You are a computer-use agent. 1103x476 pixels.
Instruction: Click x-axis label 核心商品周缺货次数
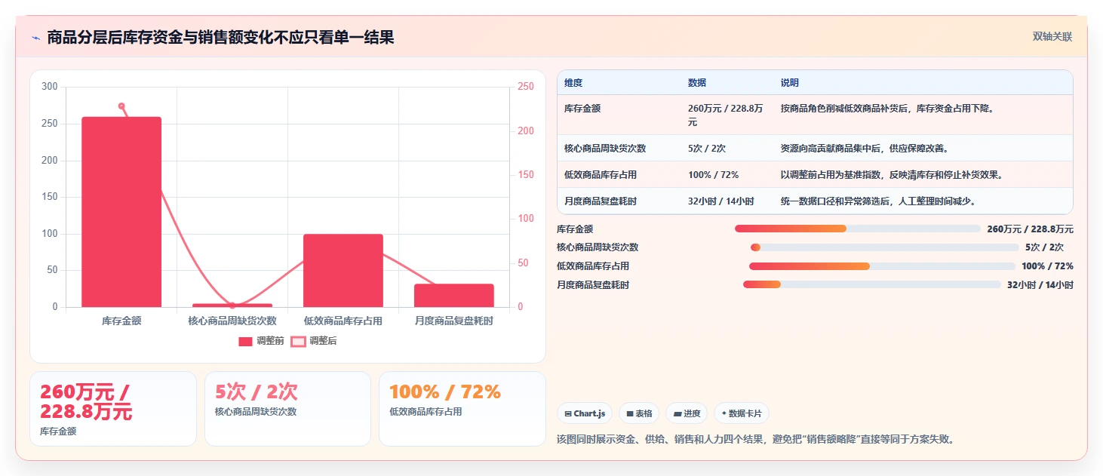(232, 321)
